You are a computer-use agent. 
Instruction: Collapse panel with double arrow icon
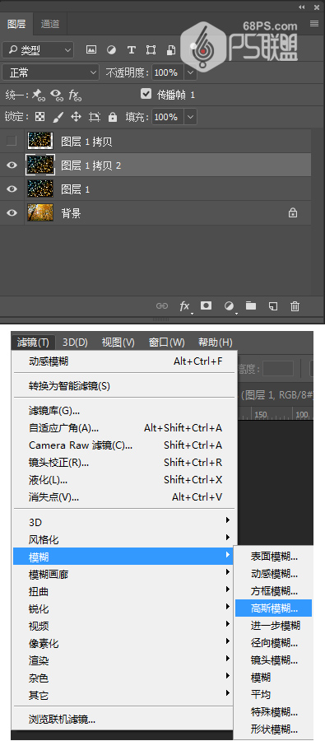pos(302,7)
